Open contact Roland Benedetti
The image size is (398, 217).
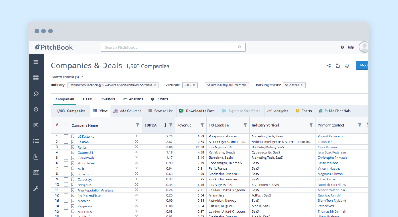tap(330, 136)
